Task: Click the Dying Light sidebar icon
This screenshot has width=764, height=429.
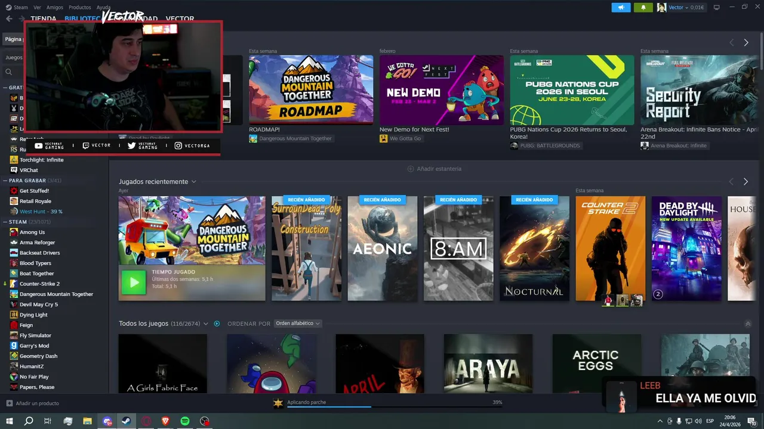Action: coord(14,315)
